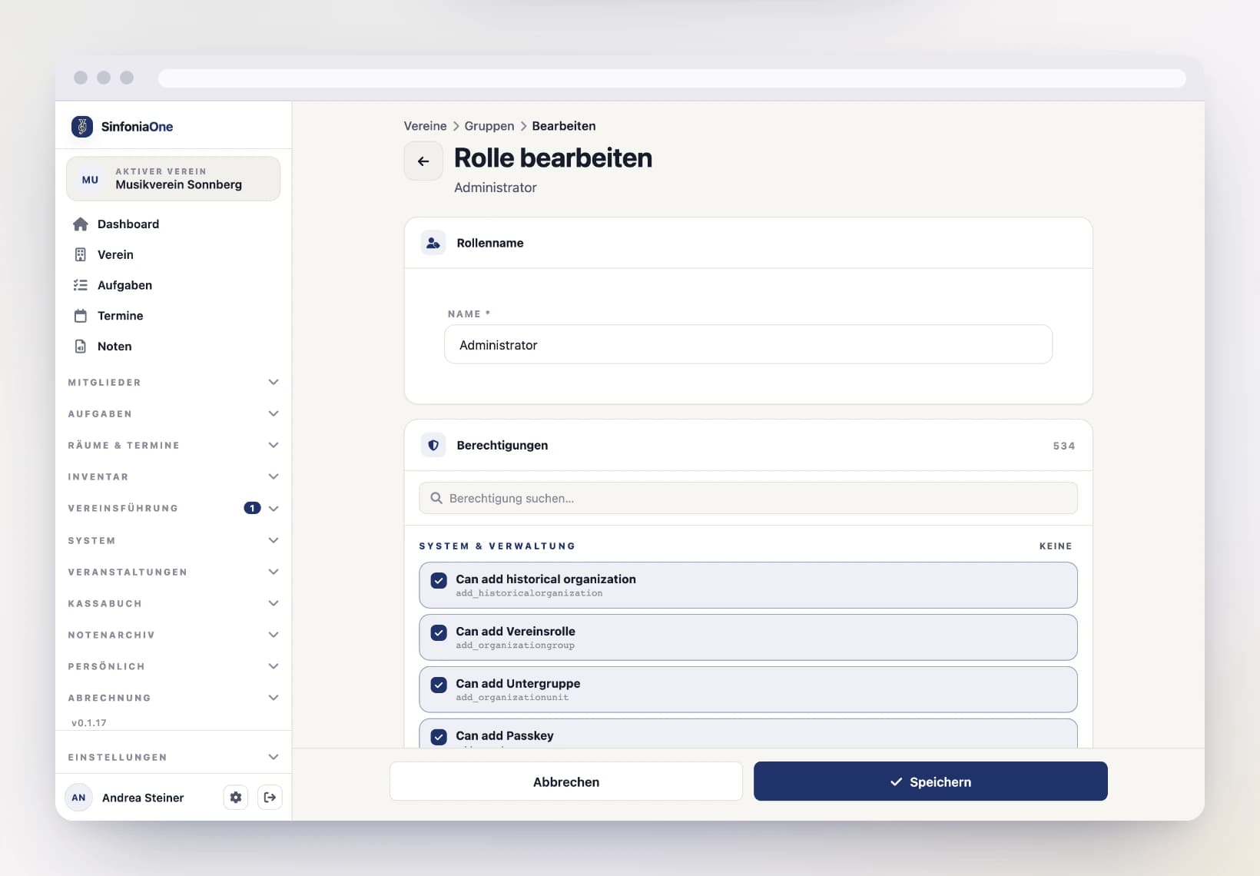
Task: Uncheck Can add Passkey permission
Action: pos(439,738)
